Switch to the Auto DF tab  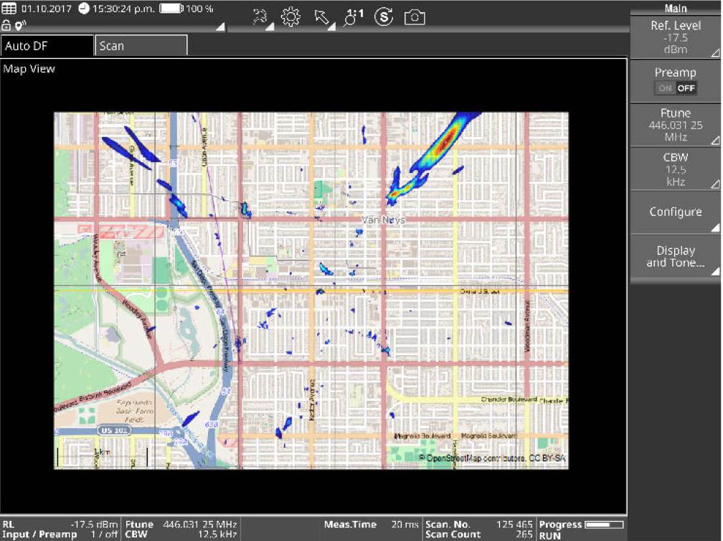[x=47, y=46]
